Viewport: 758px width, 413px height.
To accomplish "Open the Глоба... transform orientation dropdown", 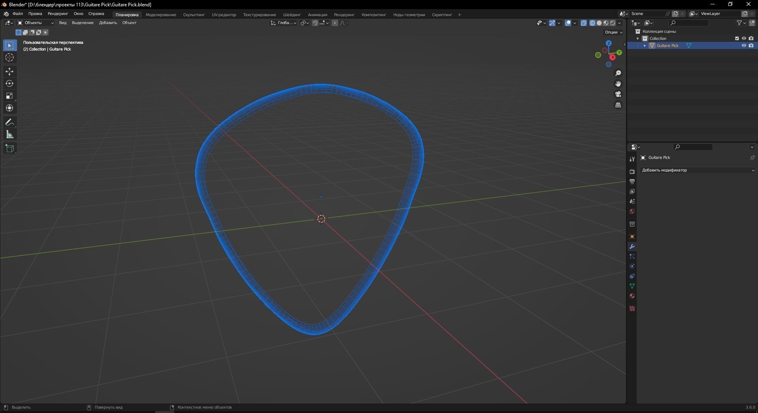I will pos(284,23).
